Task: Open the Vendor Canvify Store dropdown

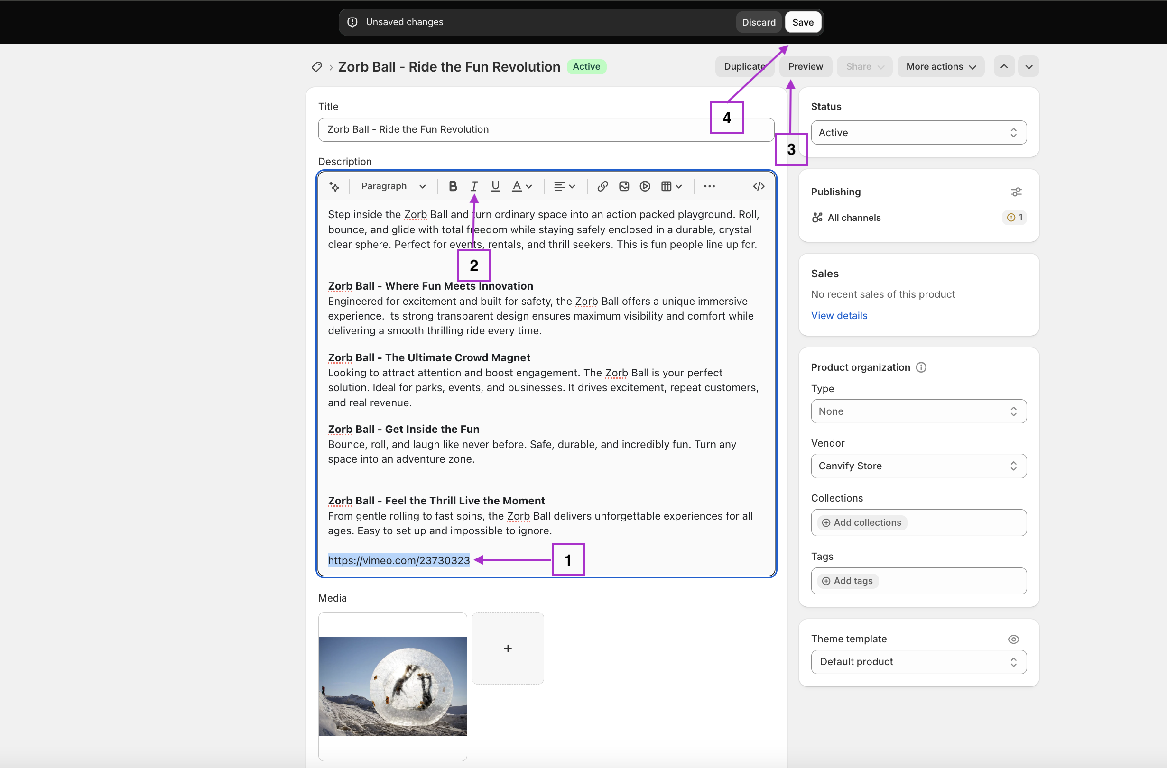Action: tap(918, 466)
